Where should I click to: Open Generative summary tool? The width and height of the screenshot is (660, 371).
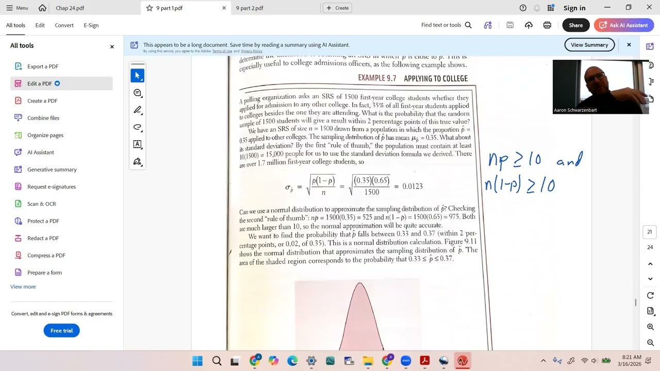(52, 170)
